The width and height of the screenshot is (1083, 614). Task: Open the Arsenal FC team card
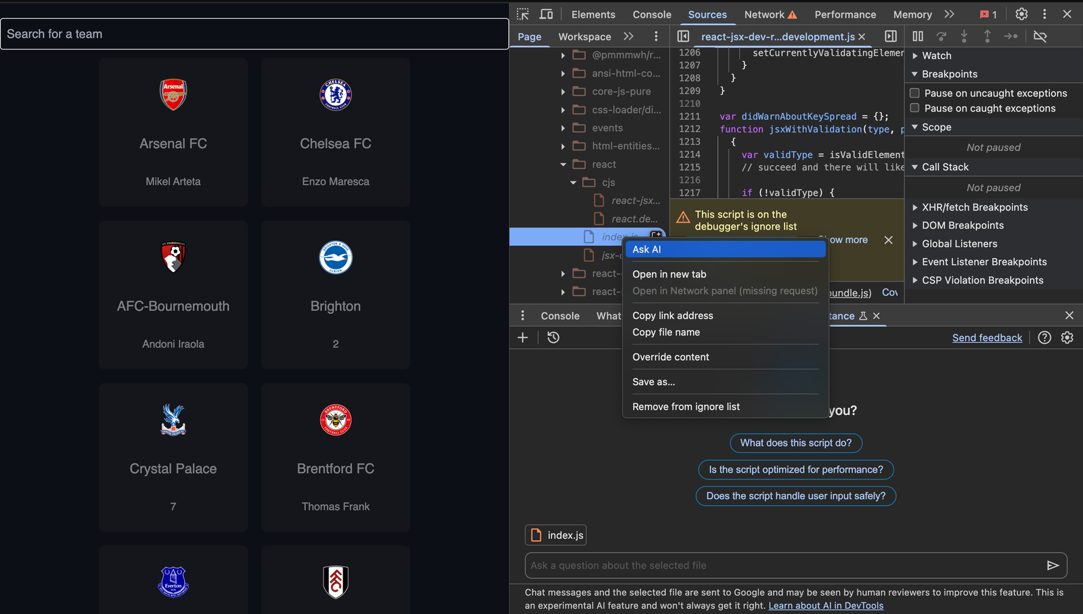tap(173, 132)
